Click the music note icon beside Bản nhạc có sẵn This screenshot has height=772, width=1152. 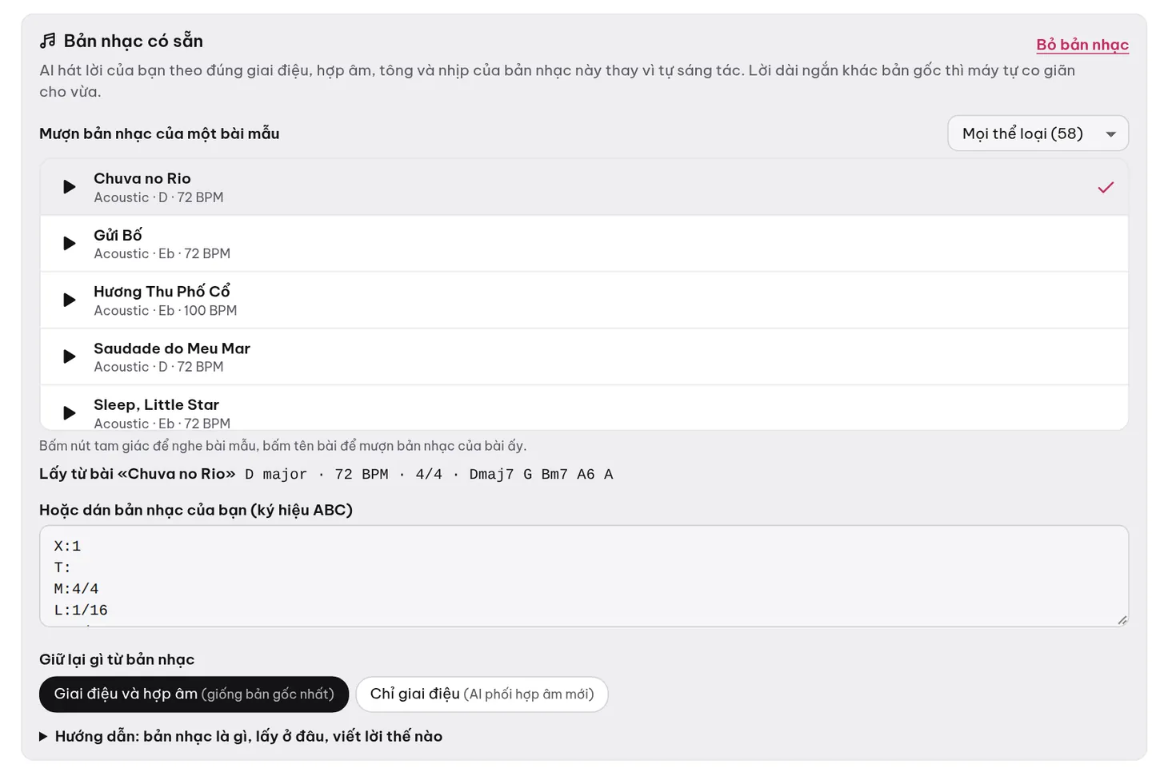[x=48, y=41]
